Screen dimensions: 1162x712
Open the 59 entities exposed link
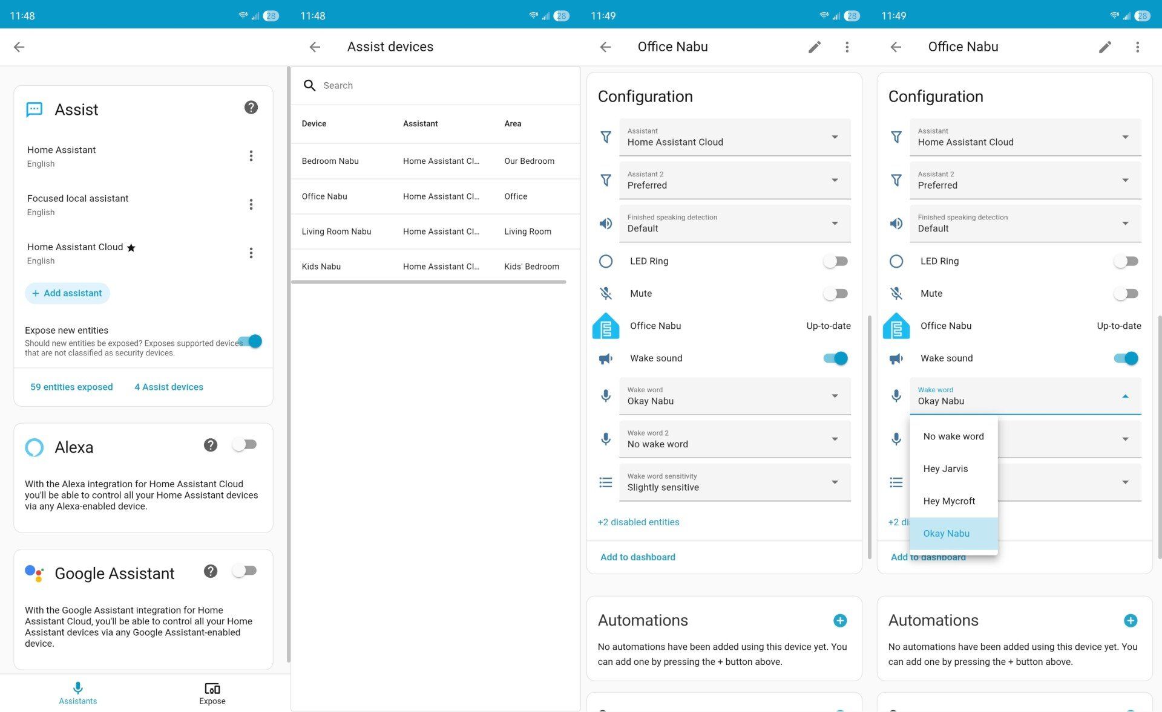pos(71,387)
